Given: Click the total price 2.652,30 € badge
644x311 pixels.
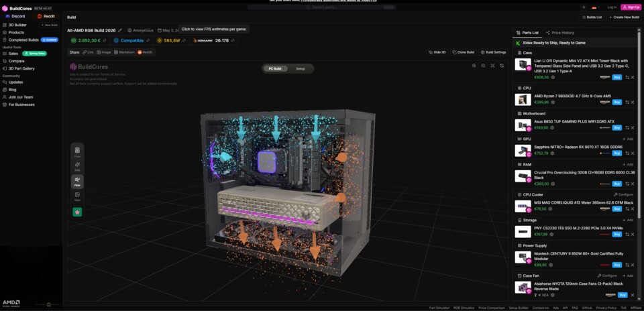Looking at the screenshot, I should click(x=89, y=41).
